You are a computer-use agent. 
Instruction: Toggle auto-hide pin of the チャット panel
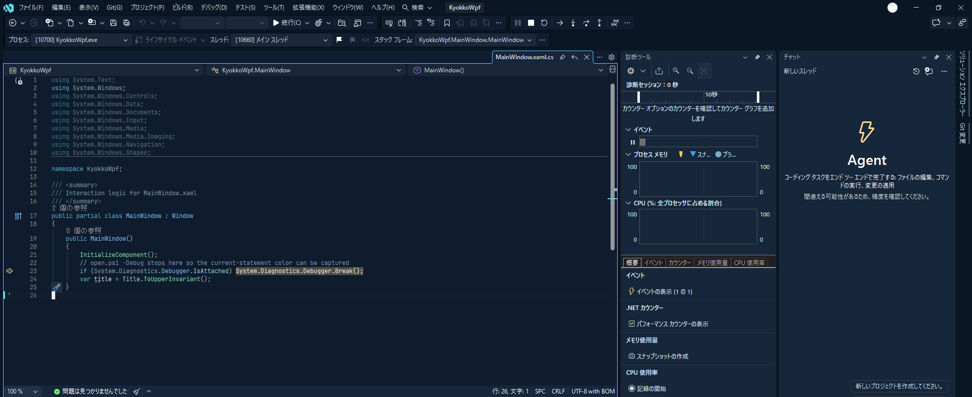point(937,57)
